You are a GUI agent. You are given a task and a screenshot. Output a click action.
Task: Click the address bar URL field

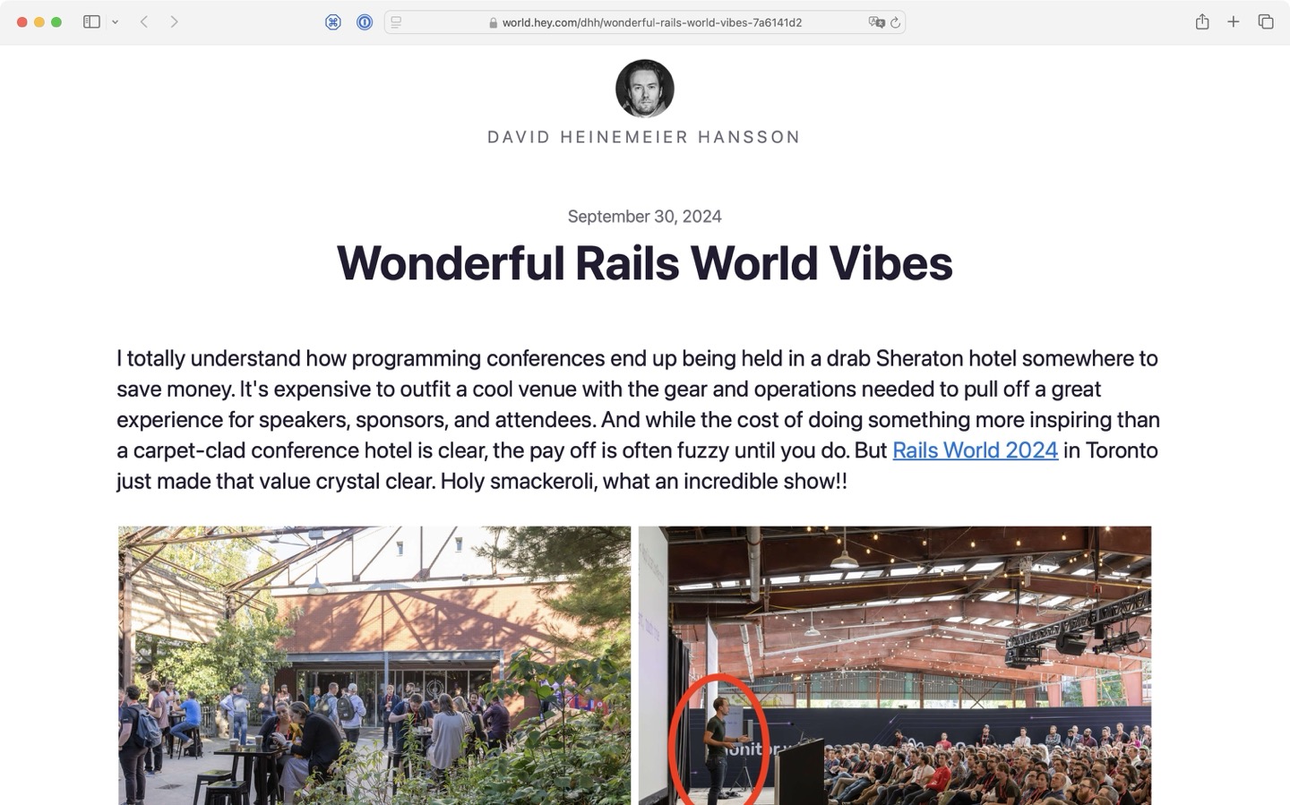pyautogui.click(x=644, y=22)
